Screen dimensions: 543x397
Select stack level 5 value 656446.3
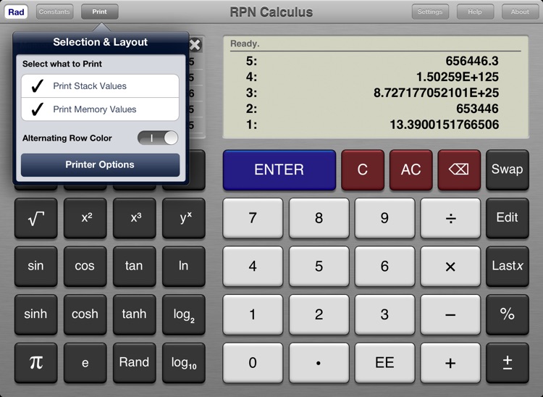(x=471, y=61)
